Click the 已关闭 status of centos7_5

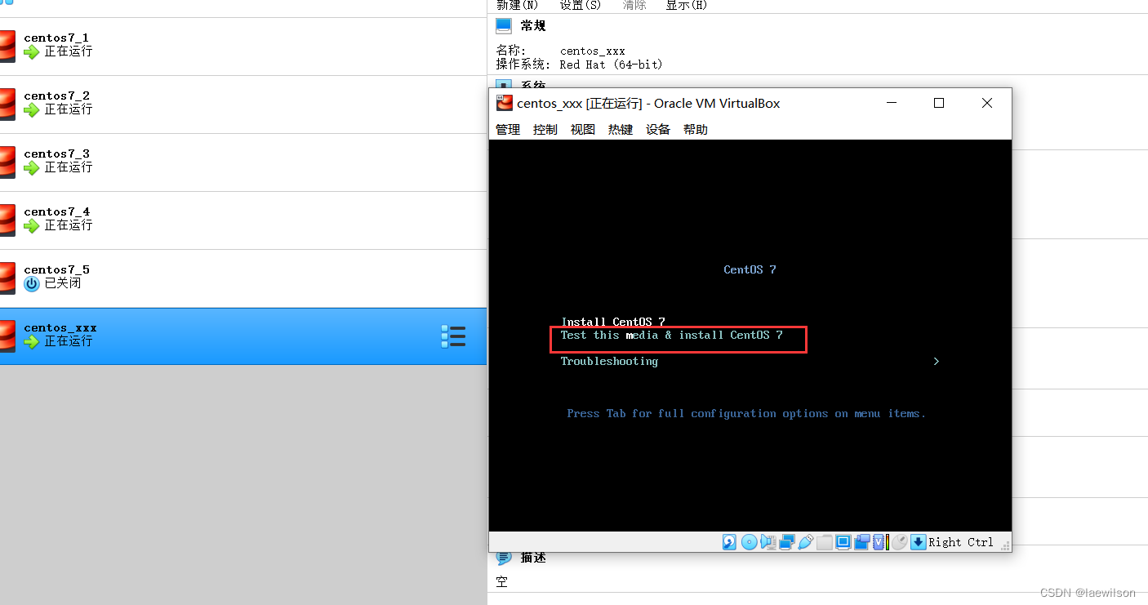click(x=63, y=283)
